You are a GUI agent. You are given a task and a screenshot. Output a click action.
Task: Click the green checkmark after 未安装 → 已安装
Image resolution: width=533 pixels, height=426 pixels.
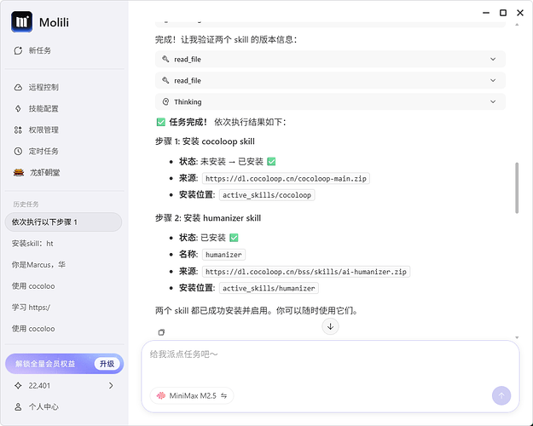coord(271,161)
